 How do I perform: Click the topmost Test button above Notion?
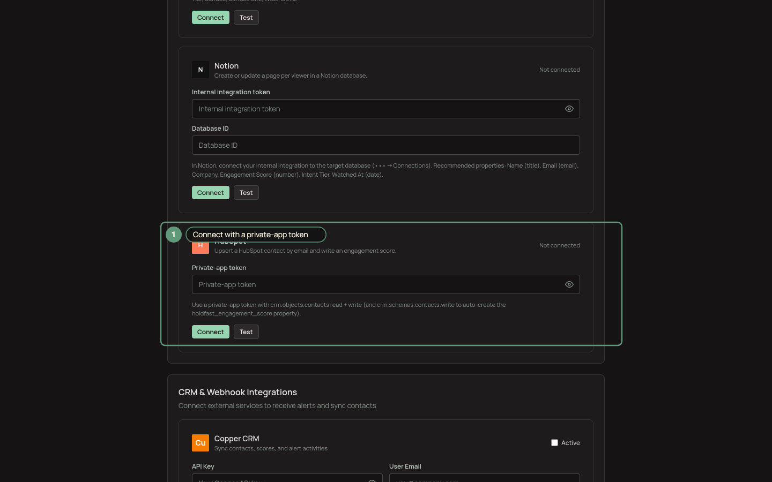246,18
